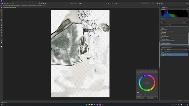
Task: Open the Assistant options icon in the toolbar
Action: pyautogui.click(x=116, y=3)
